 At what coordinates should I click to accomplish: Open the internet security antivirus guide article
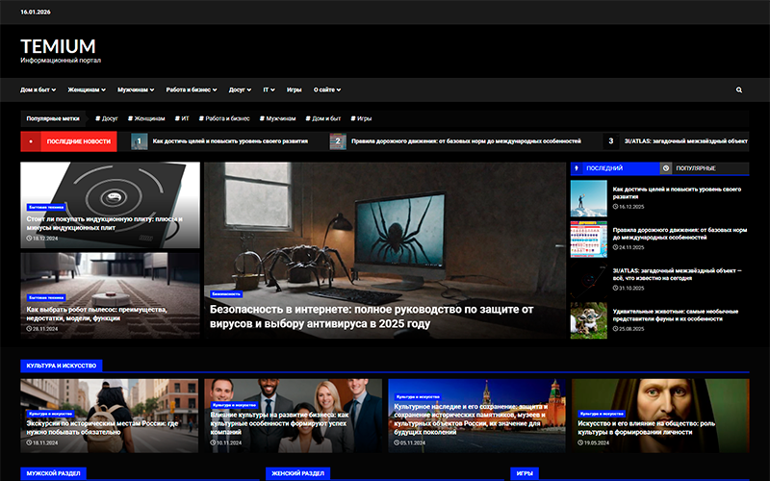tap(372, 316)
